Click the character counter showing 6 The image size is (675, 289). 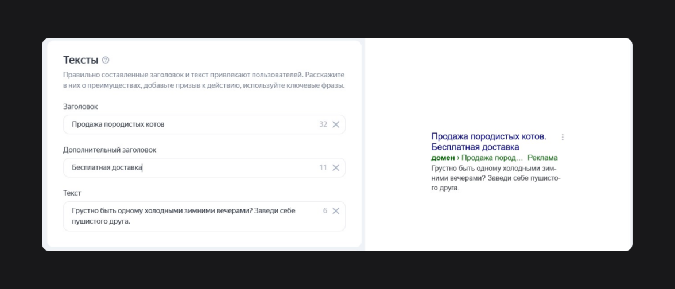[325, 211]
